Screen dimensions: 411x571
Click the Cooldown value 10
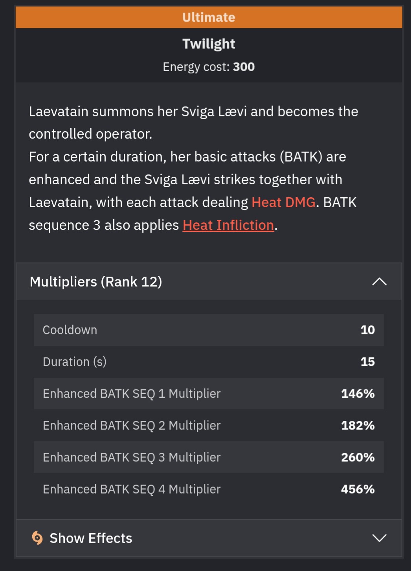click(367, 330)
